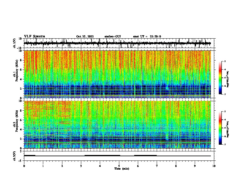Click time axis tick label '10'
This screenshot has width=241, height=186.
[x=214, y=166]
